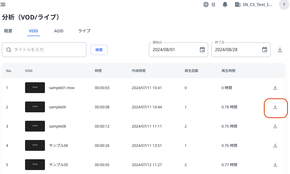Download analytics data for sample01.mov
The image size is (290, 174).
tap(275, 88)
